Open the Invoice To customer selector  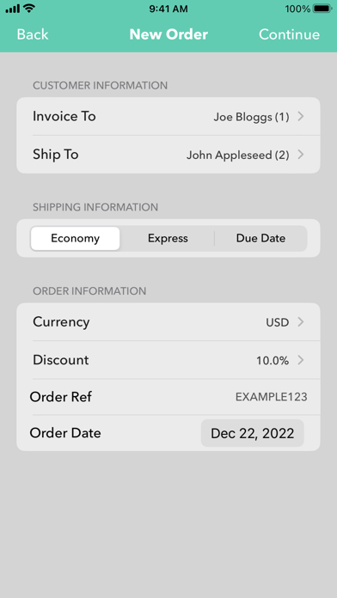click(168, 116)
